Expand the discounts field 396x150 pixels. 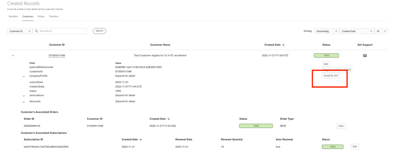click(24, 102)
